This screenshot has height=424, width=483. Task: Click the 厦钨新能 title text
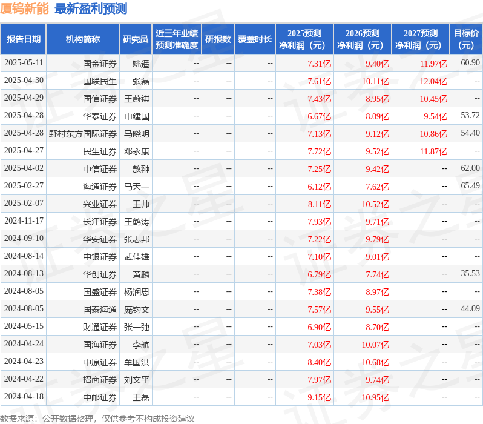[24, 8]
